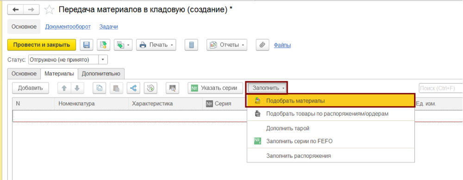Click the Номенклатура column header
The image size is (463, 180).
point(92,104)
